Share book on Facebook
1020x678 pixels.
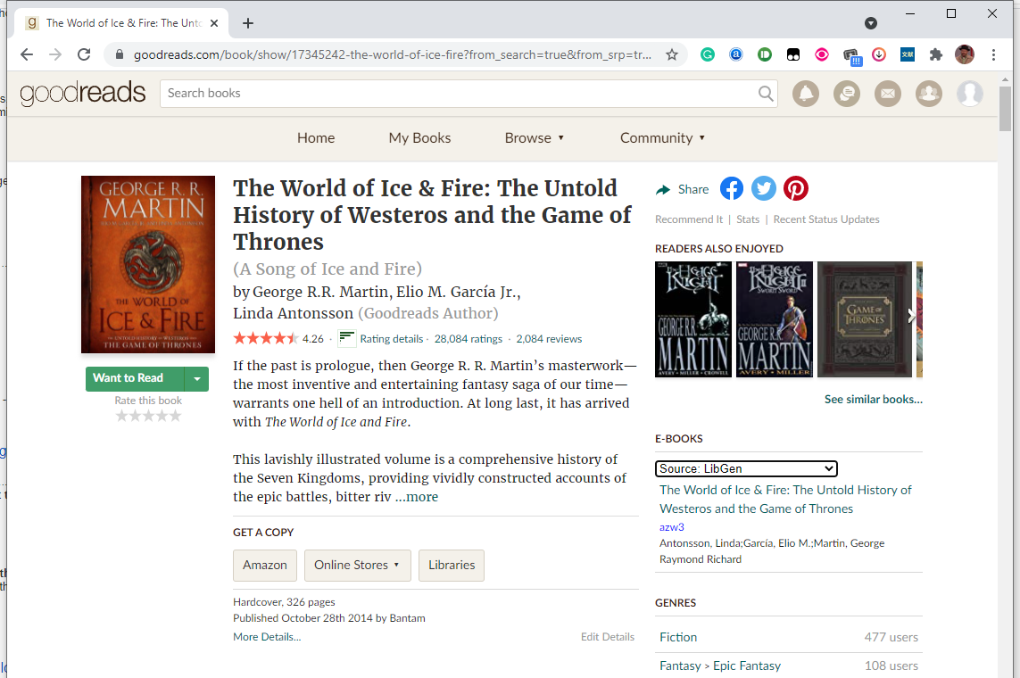point(732,188)
